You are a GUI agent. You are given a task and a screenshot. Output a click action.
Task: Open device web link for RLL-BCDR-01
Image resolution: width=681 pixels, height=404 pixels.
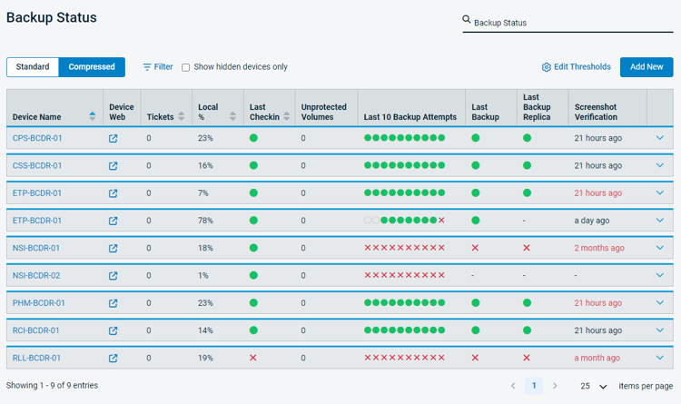[113, 359]
